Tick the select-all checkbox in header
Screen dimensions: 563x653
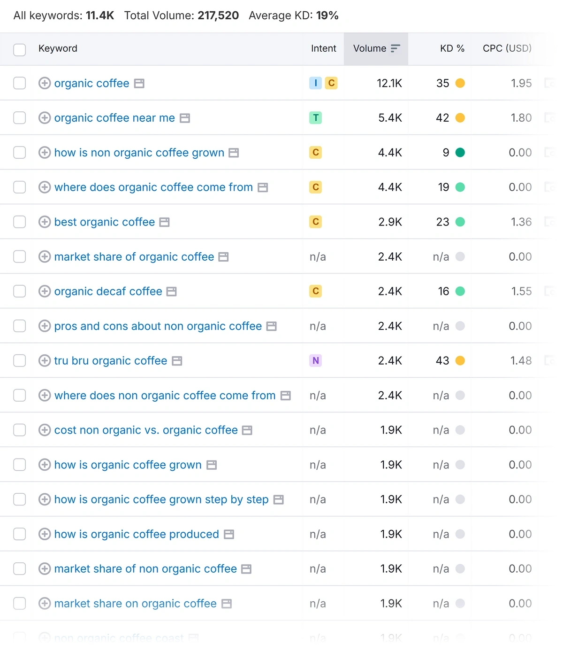click(20, 49)
